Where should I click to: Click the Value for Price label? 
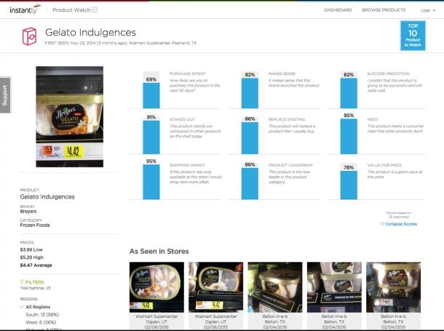click(384, 165)
